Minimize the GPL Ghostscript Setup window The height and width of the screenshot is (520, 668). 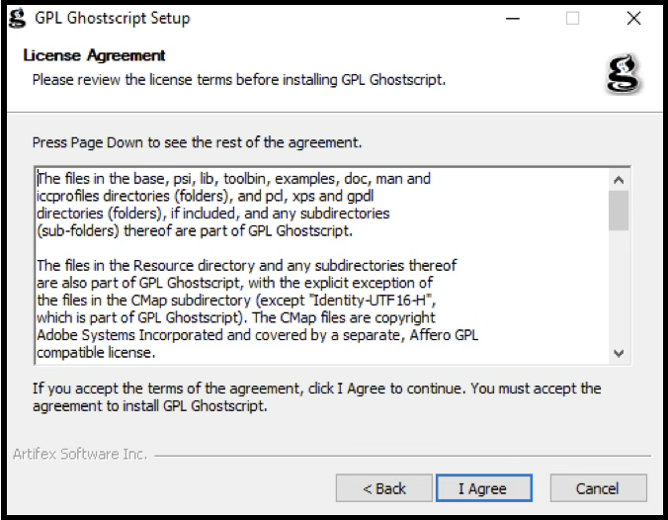coord(513,18)
